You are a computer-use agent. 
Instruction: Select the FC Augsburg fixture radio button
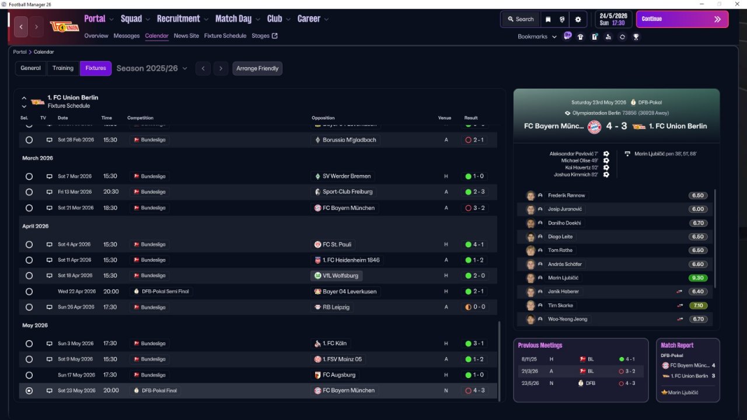(29, 375)
